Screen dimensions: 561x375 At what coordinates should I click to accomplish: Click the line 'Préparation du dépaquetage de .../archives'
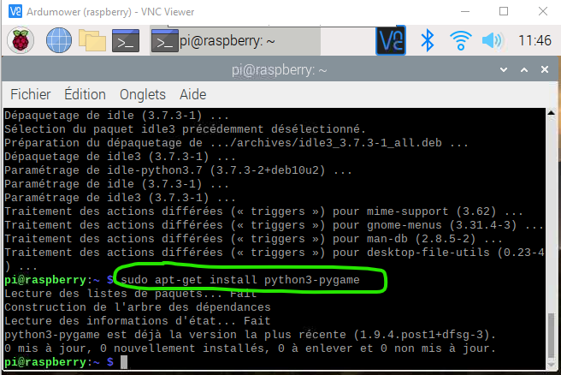(236, 143)
